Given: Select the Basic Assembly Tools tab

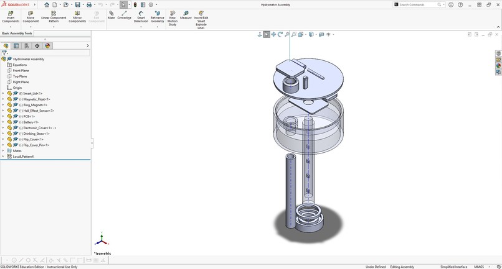Looking at the screenshot, I should tap(17, 33).
